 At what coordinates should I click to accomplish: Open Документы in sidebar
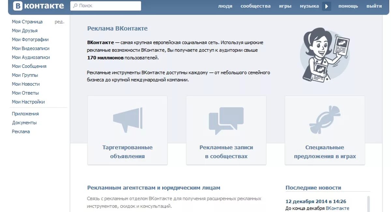tap(24, 123)
